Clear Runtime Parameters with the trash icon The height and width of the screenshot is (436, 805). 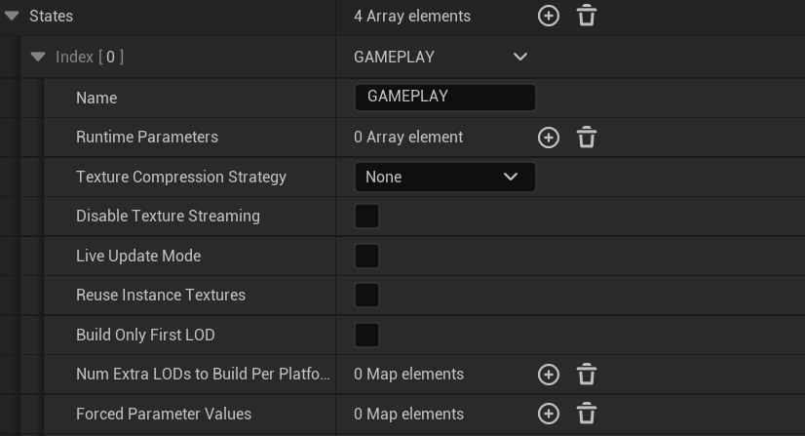pos(587,138)
